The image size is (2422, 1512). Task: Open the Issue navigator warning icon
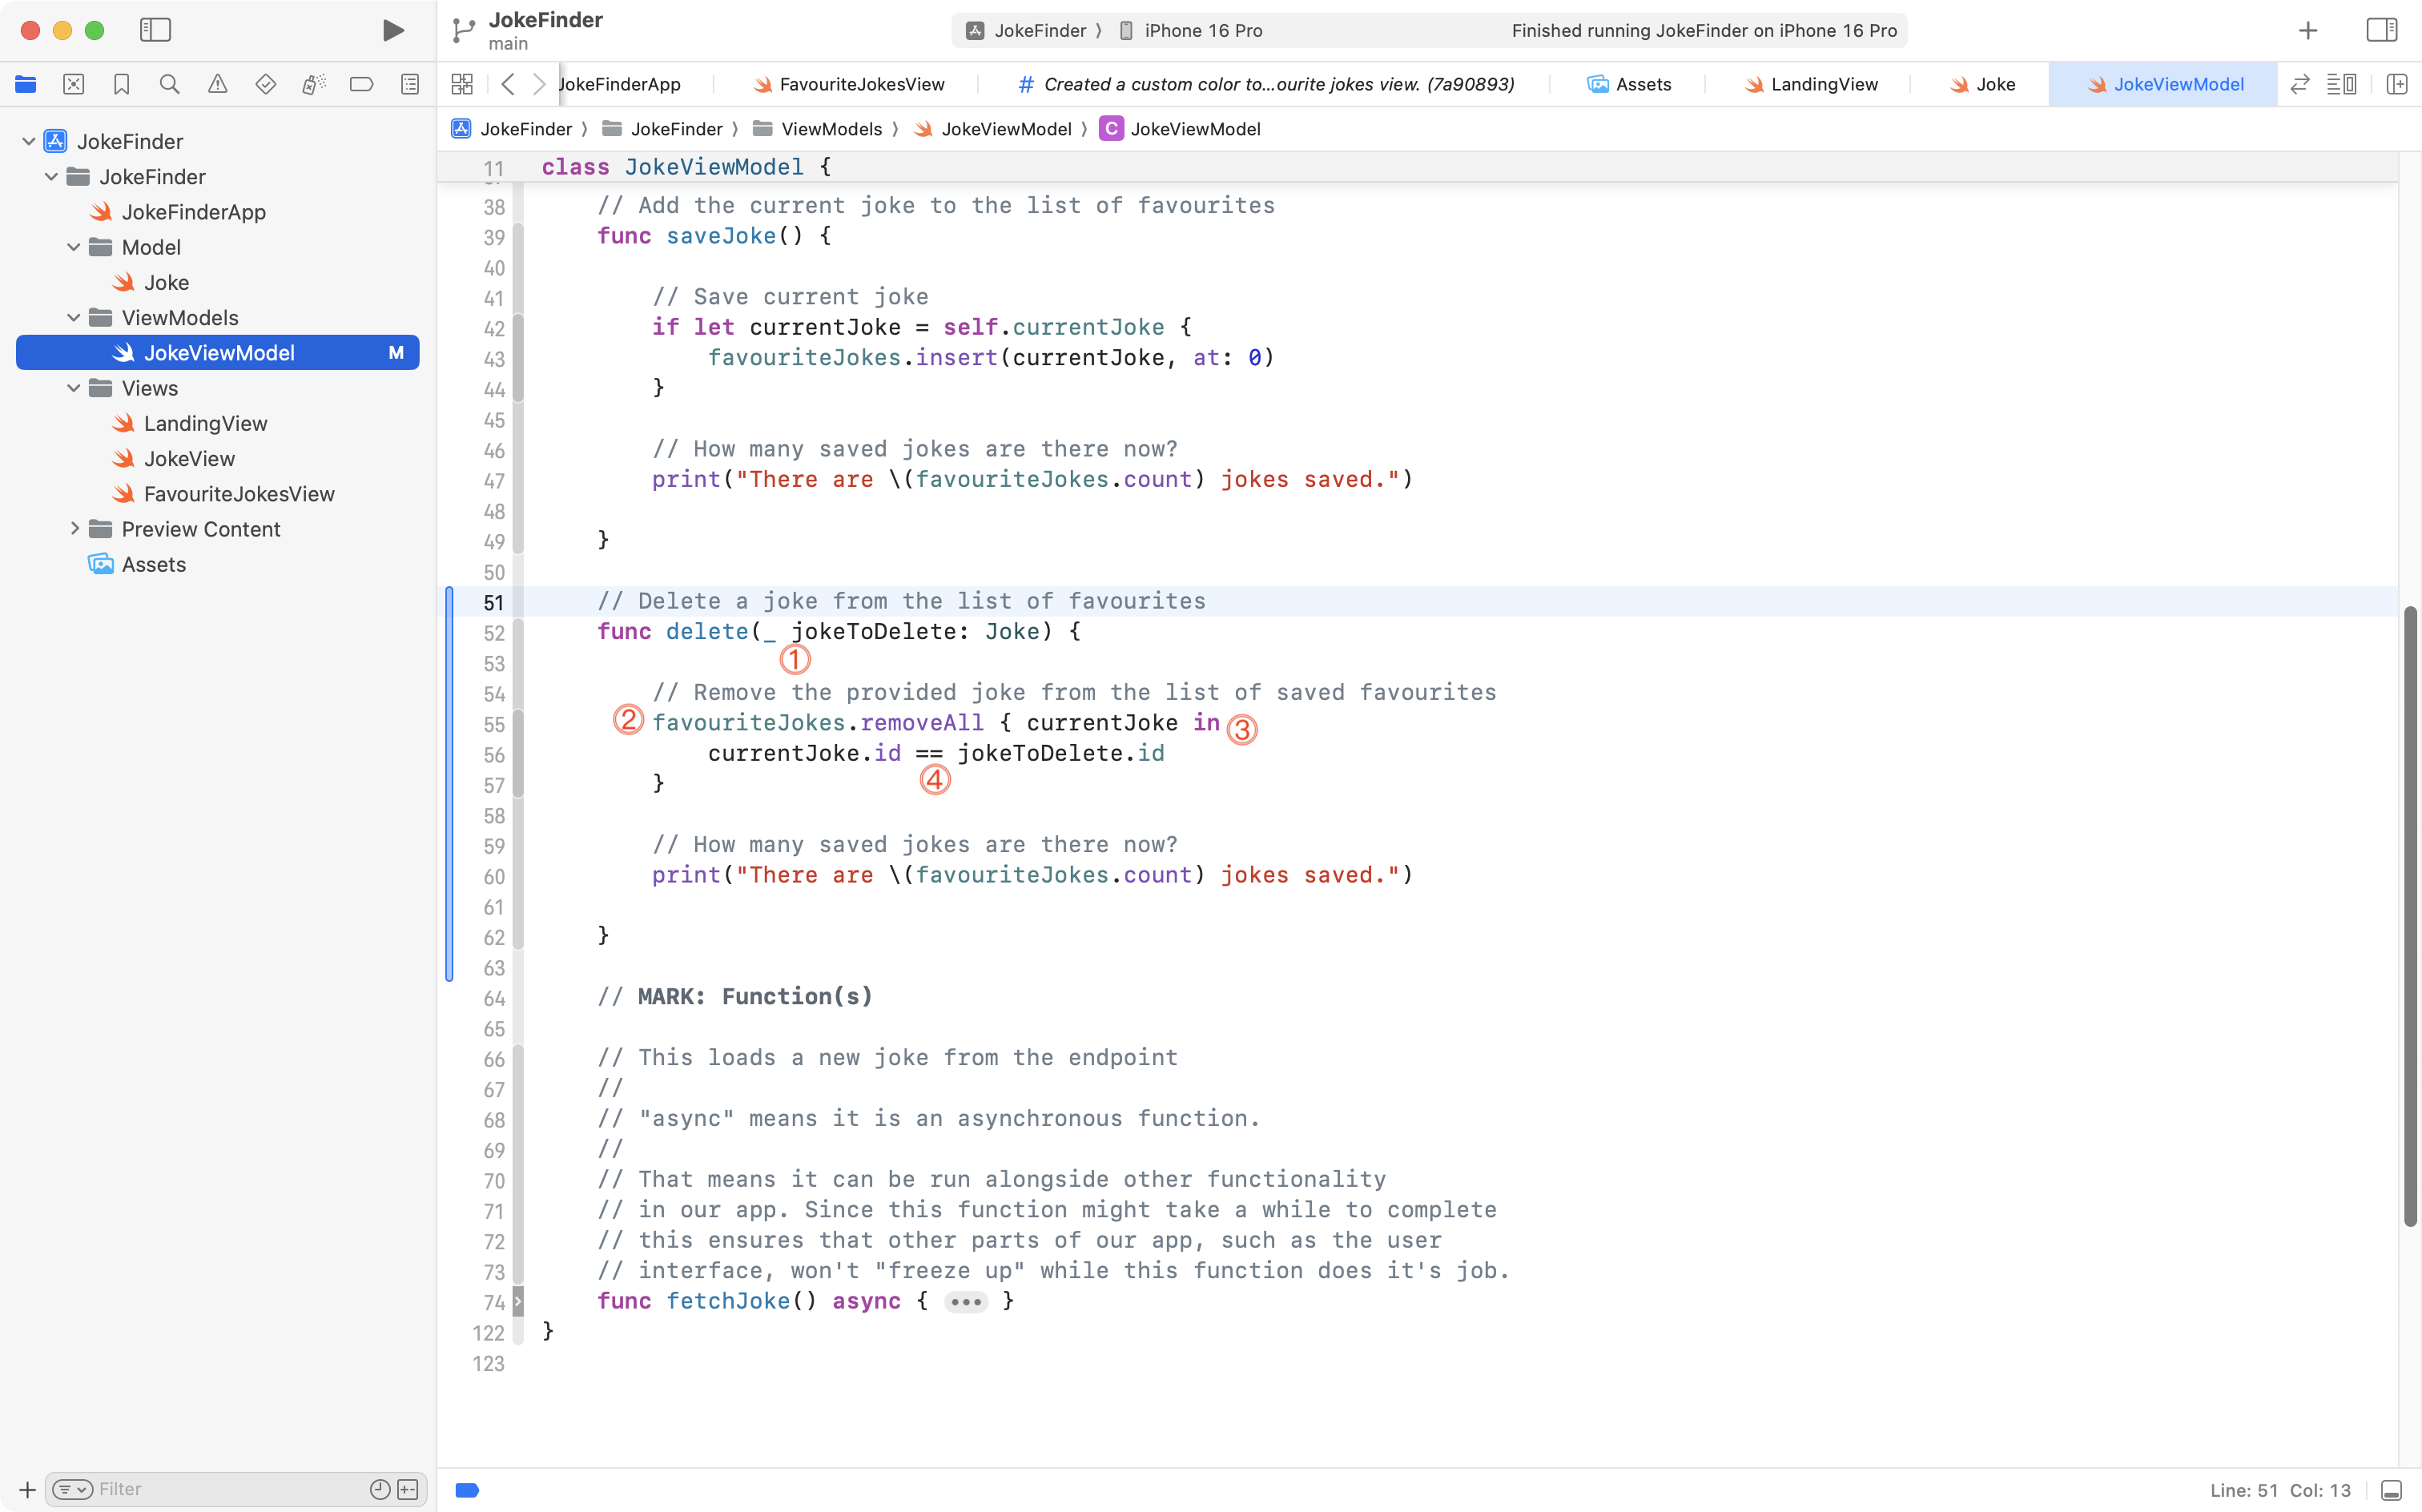pyautogui.click(x=217, y=85)
